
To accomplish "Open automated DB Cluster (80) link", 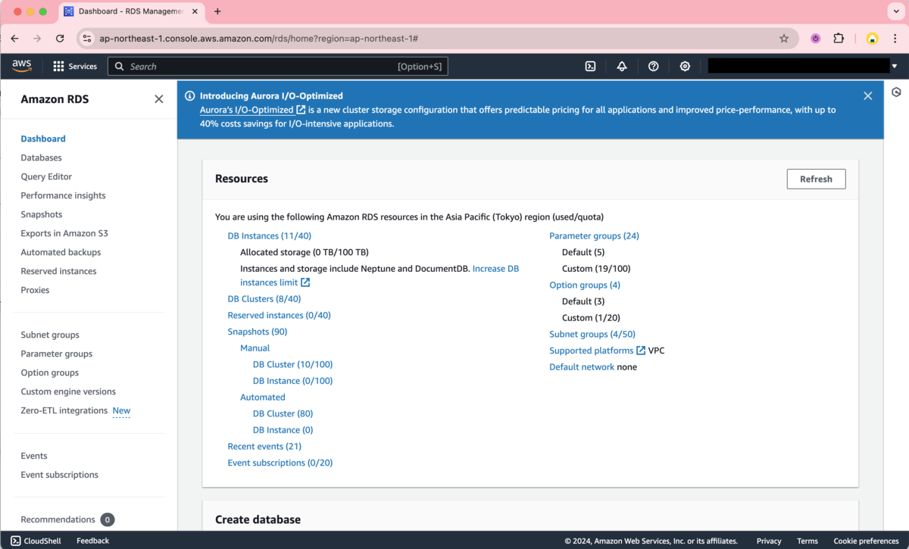I will tap(283, 413).
